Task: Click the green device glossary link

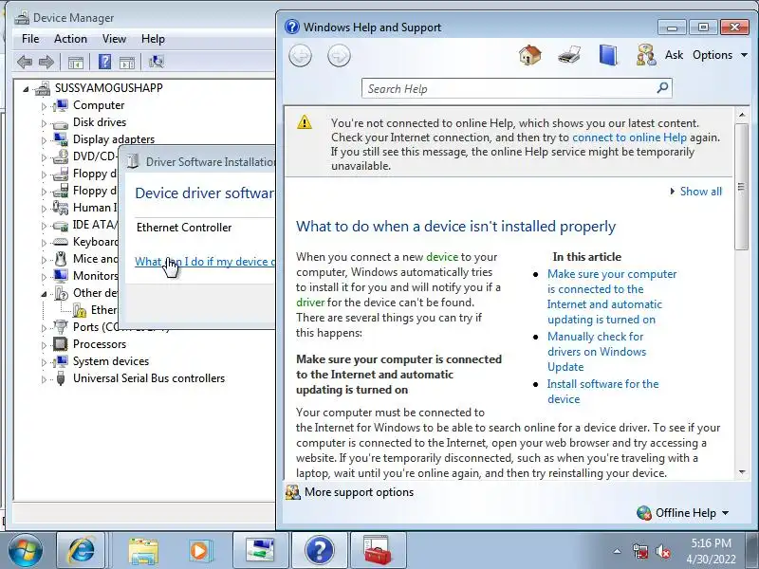Action: point(442,257)
